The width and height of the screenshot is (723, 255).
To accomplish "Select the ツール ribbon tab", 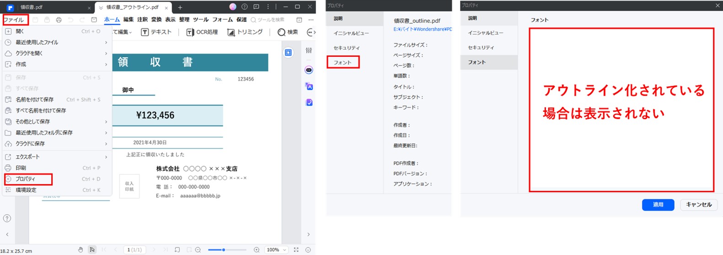I will (x=201, y=20).
